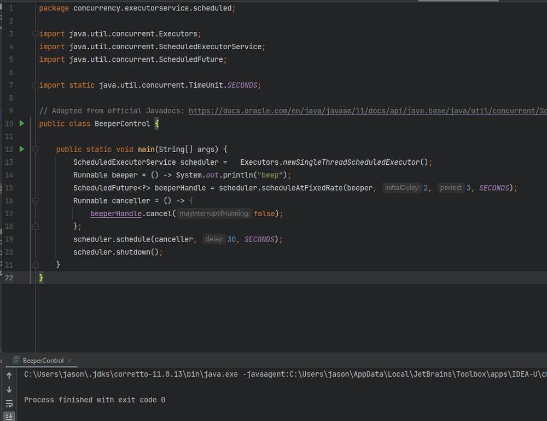
Task: Click the up stack trace arrow
Action: [9, 376]
